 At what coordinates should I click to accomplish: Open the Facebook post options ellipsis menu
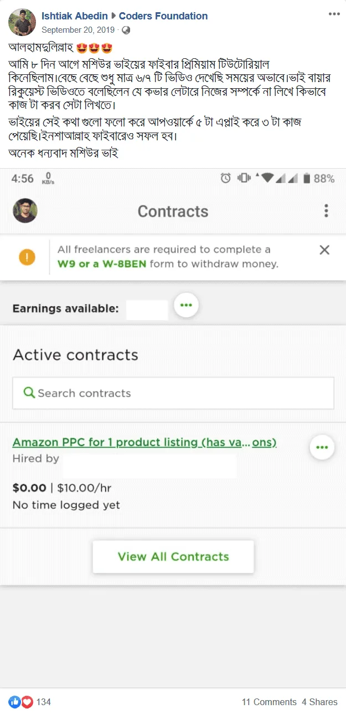pos(334,14)
